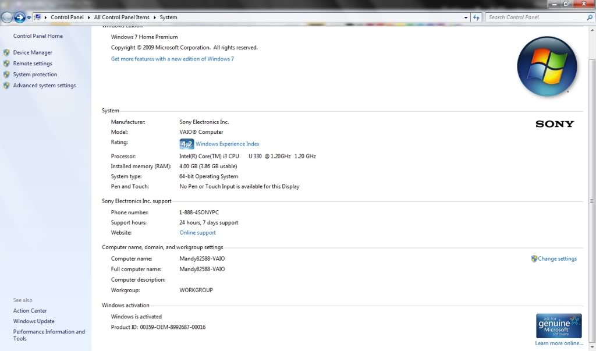Click the refresh button beside address bar
The image size is (596, 351).
pos(476,17)
